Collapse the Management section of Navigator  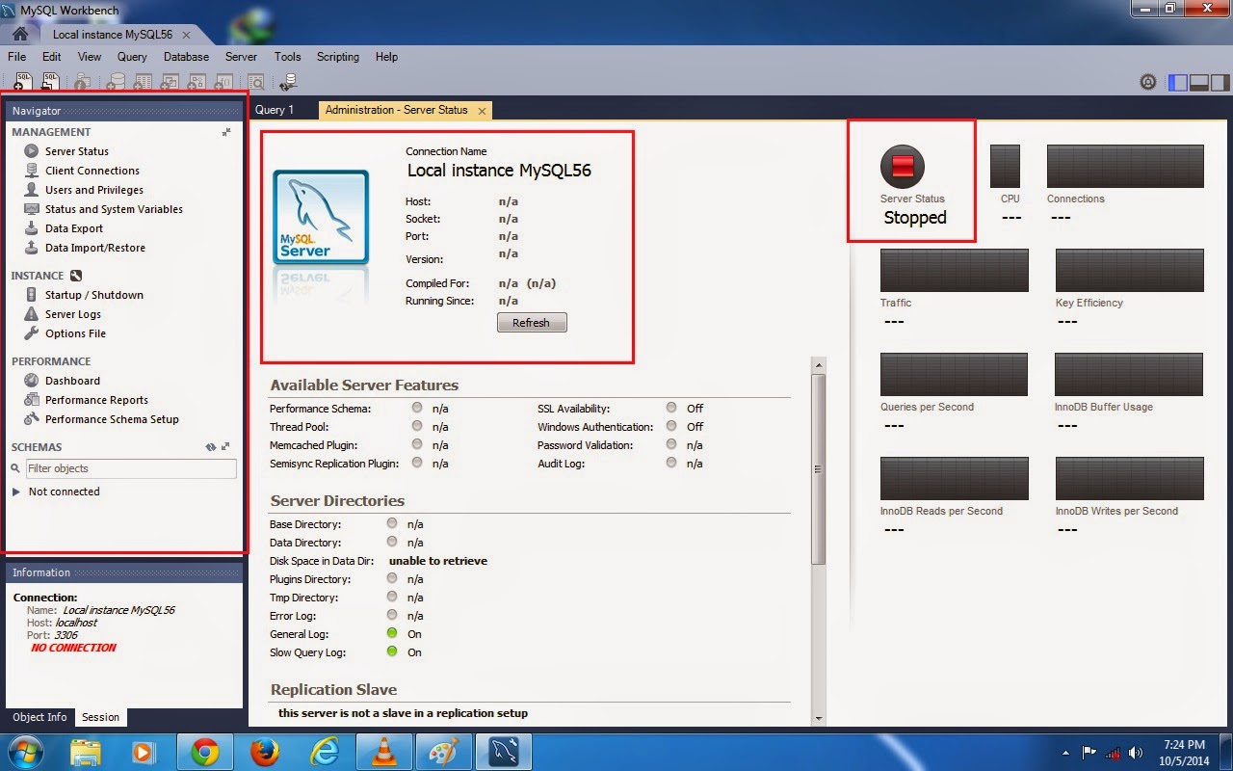coord(226,132)
